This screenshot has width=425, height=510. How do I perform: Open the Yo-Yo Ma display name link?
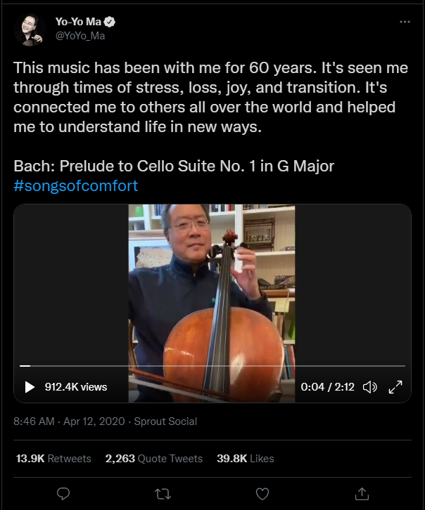pos(79,22)
